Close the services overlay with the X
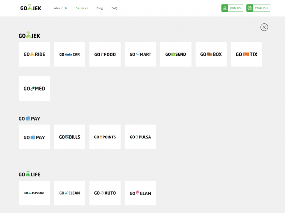Image resolution: width=285 pixels, height=213 pixels. tap(264, 27)
